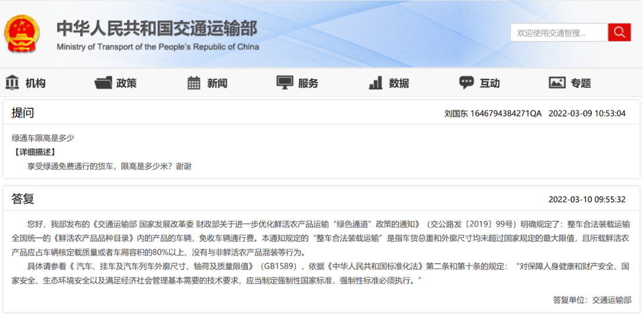Open the 机构 menu item
Image resolution: width=643 pixels, height=315 pixels.
pyautogui.click(x=36, y=83)
